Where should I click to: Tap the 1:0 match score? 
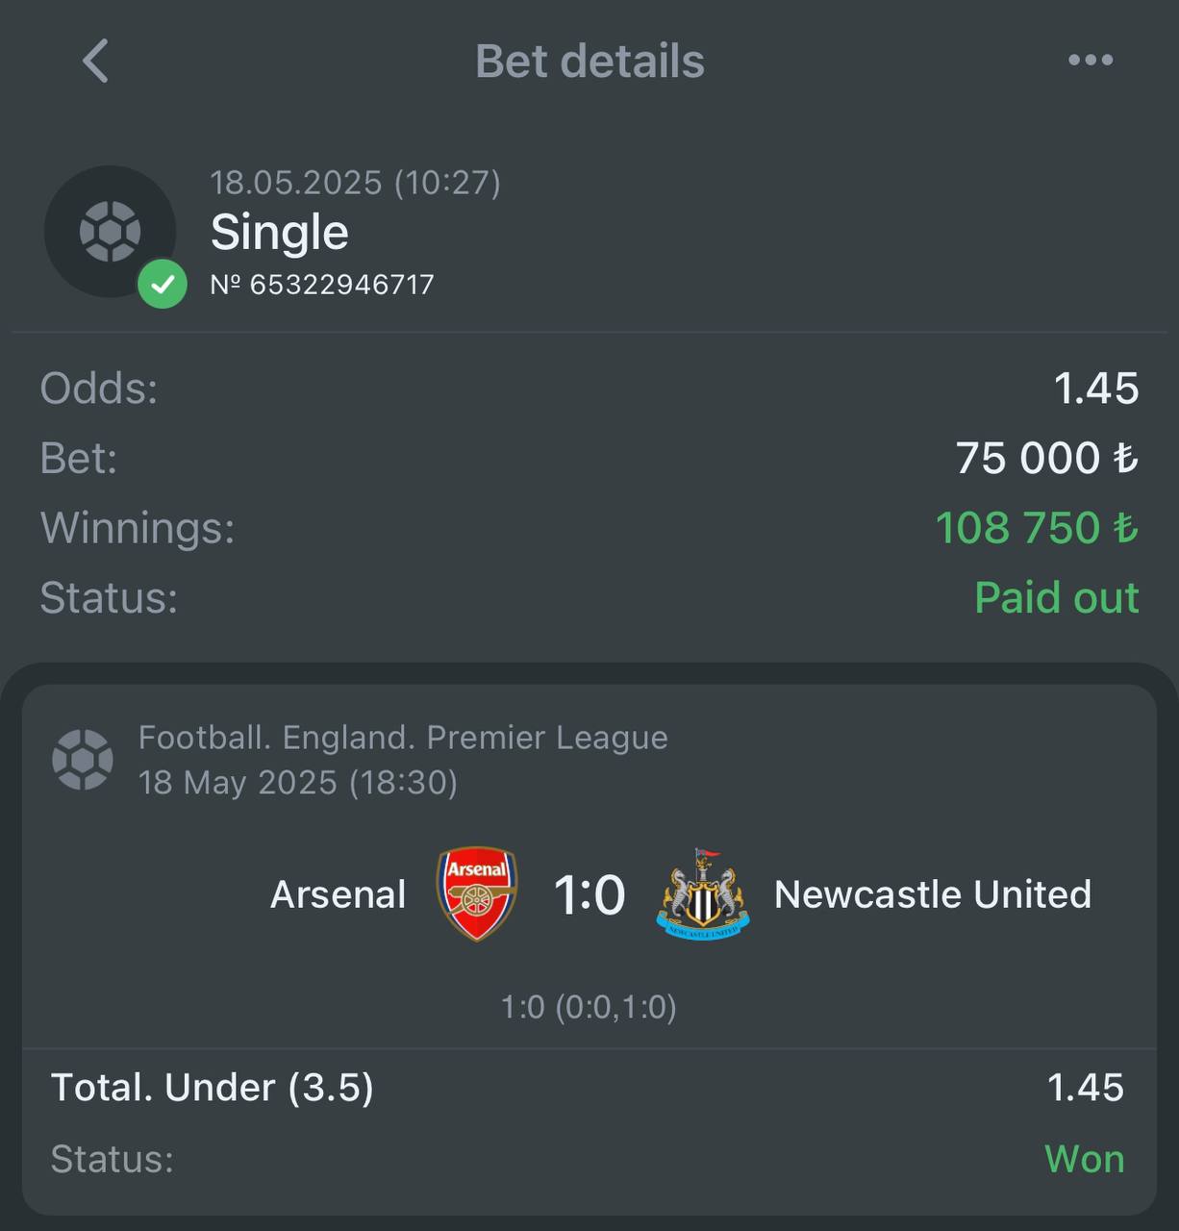click(x=589, y=894)
